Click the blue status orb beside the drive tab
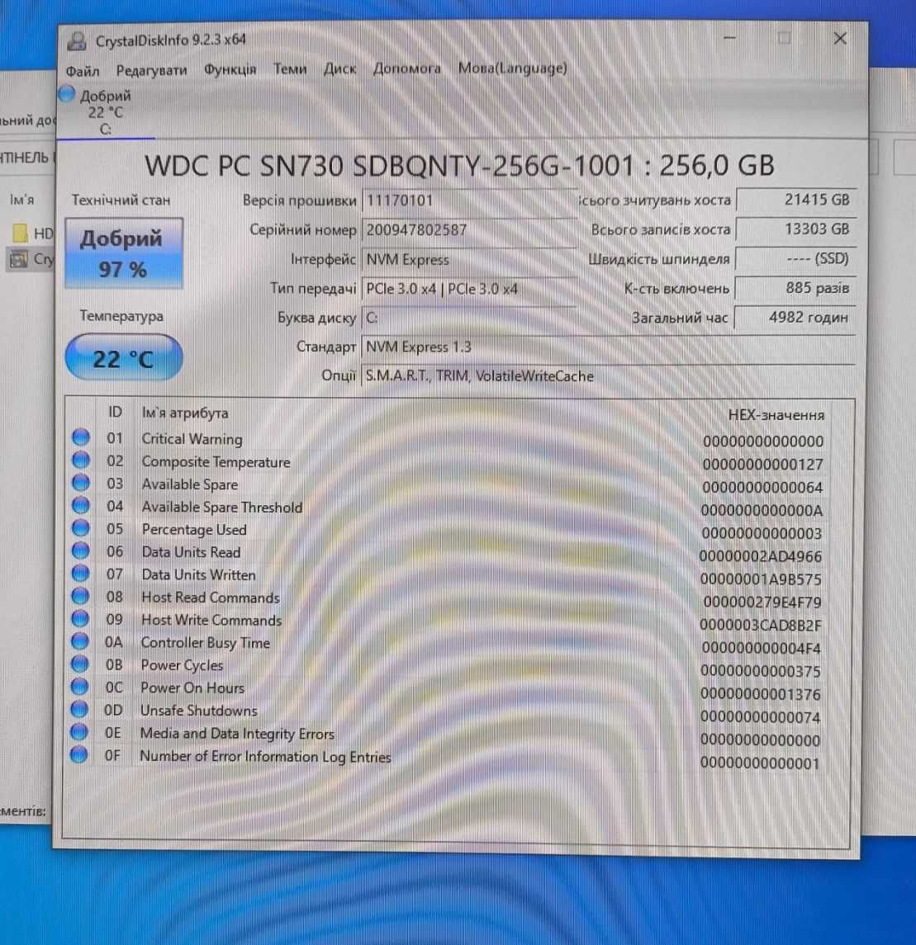The height and width of the screenshot is (945, 916). point(67,94)
